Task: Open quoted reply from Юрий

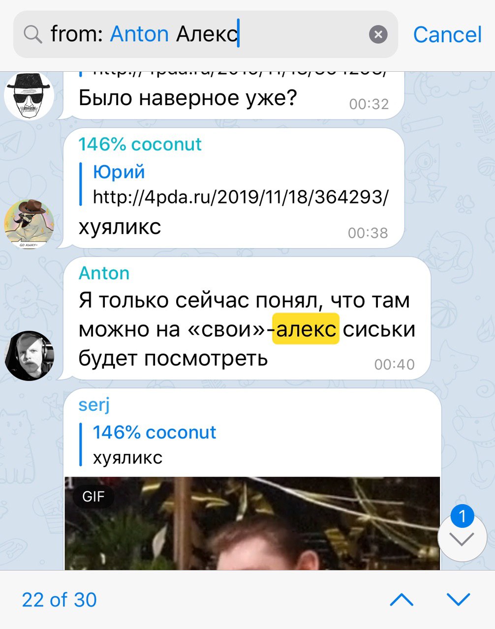Action: tap(234, 185)
